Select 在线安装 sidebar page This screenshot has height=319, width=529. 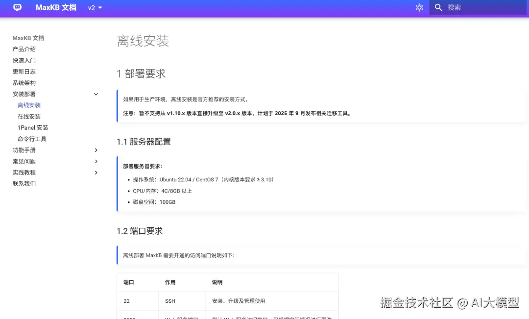[x=29, y=117]
